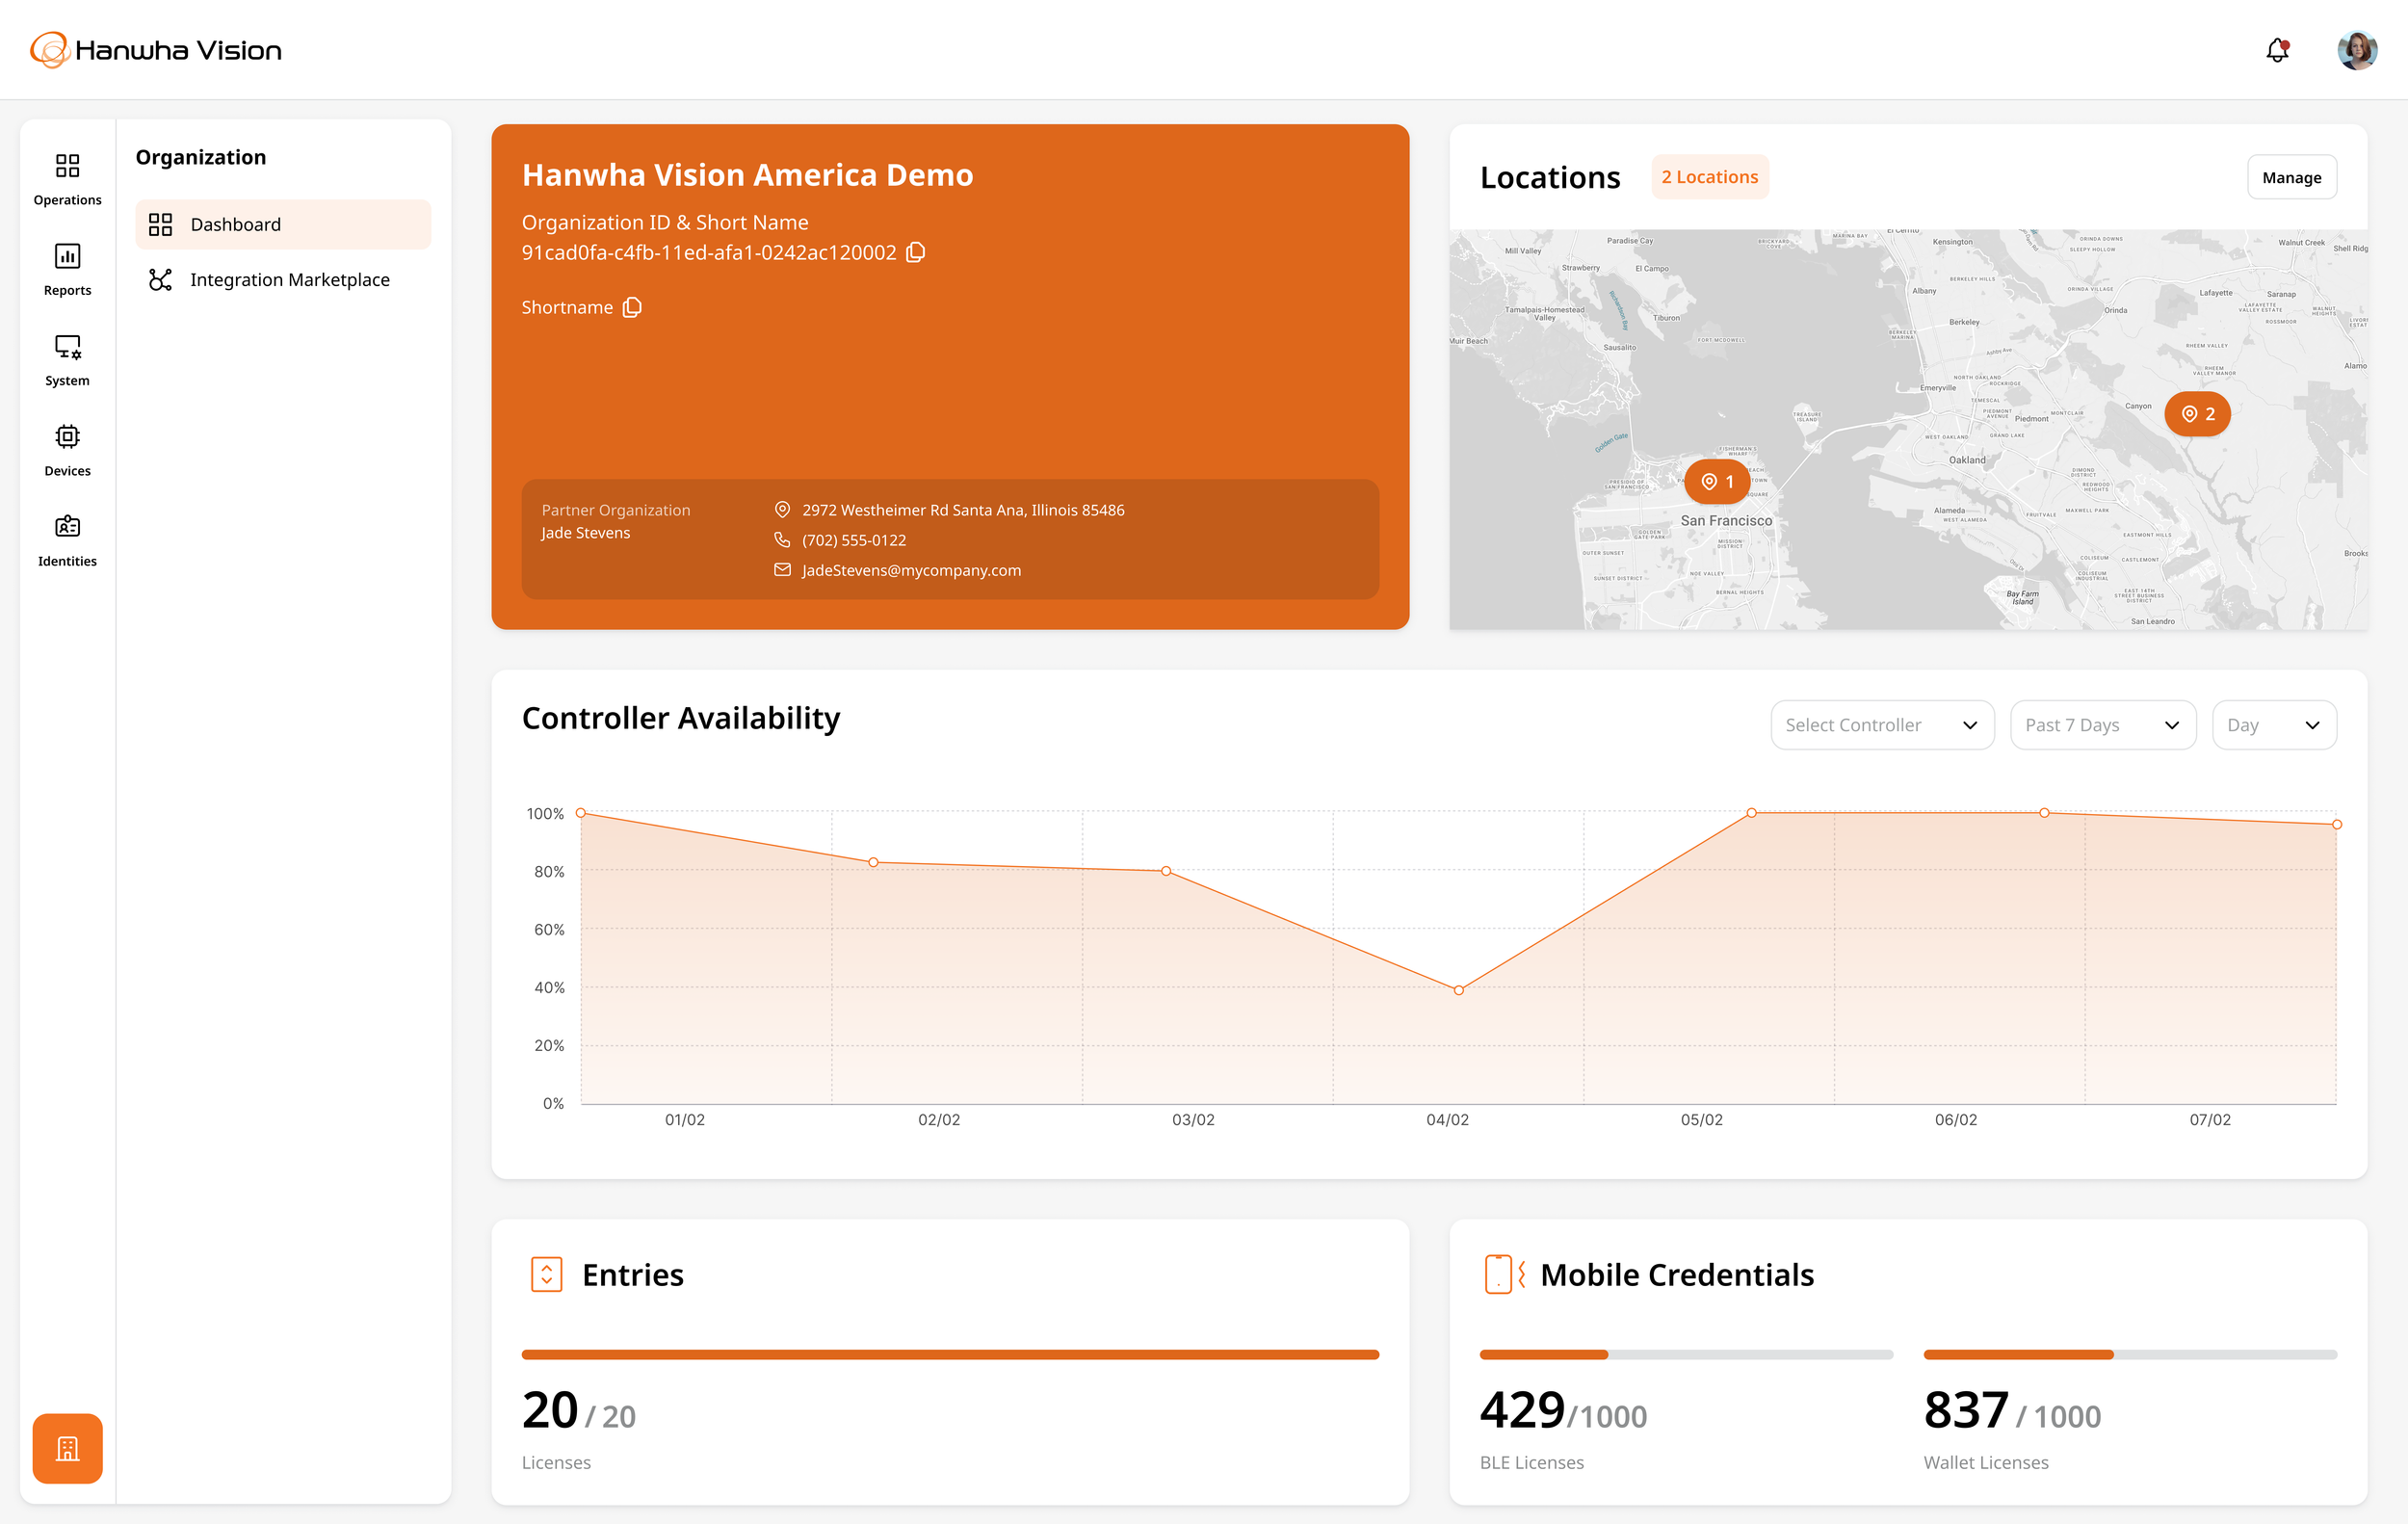Image resolution: width=2408 pixels, height=1524 pixels.
Task: Click the 429/1000 BLE license count
Action: pos(1563,1411)
